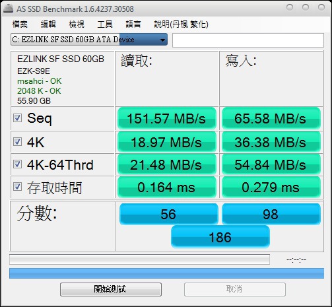Image resolution: width=332 pixels, height=307 pixels.
Task: Click the 取消 cancel button
Action: pyautogui.click(x=235, y=289)
